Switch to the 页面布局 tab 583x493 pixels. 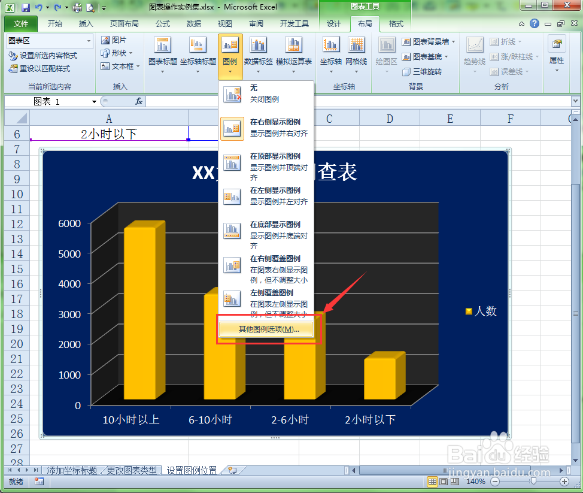pos(124,24)
